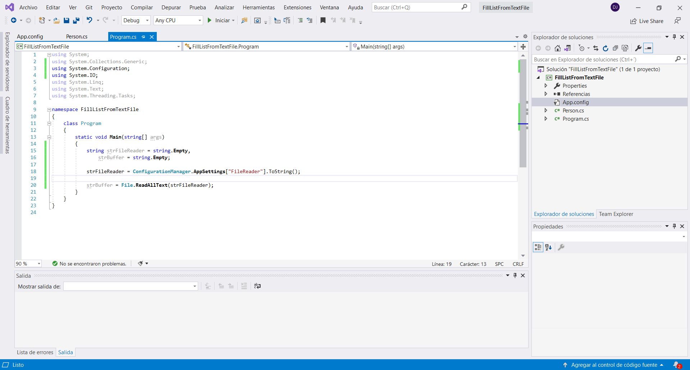Click the Save All toolbar icon
The image size is (690, 370).
76,20
